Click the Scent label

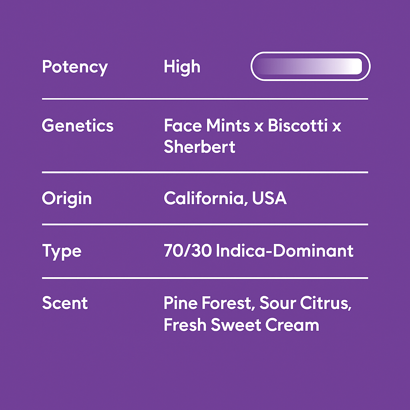pos(65,303)
